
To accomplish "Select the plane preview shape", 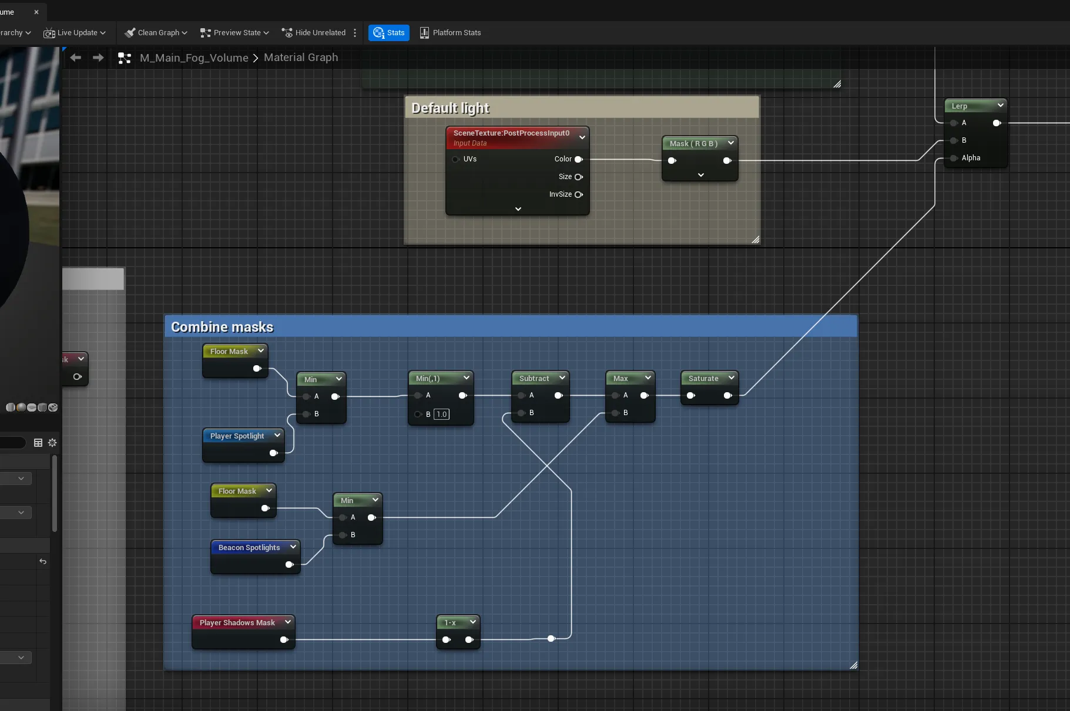I will pos(32,407).
